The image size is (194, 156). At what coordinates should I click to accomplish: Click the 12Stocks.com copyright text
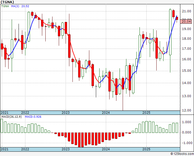pyautogui.click(x=182, y=154)
